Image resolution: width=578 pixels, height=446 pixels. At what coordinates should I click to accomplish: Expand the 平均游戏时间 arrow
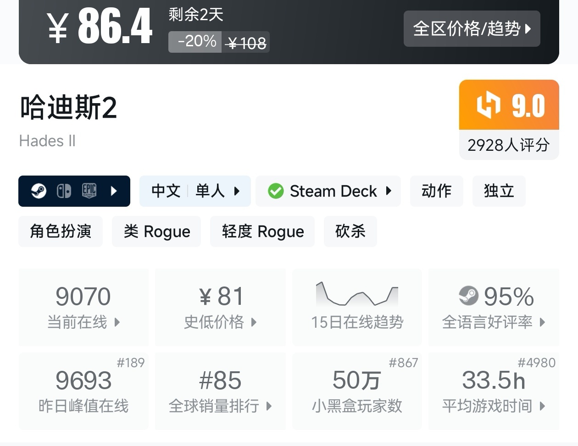click(x=542, y=406)
